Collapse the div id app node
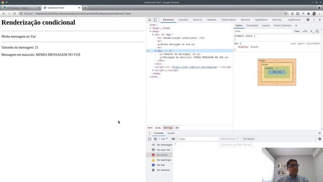 tap(153, 35)
